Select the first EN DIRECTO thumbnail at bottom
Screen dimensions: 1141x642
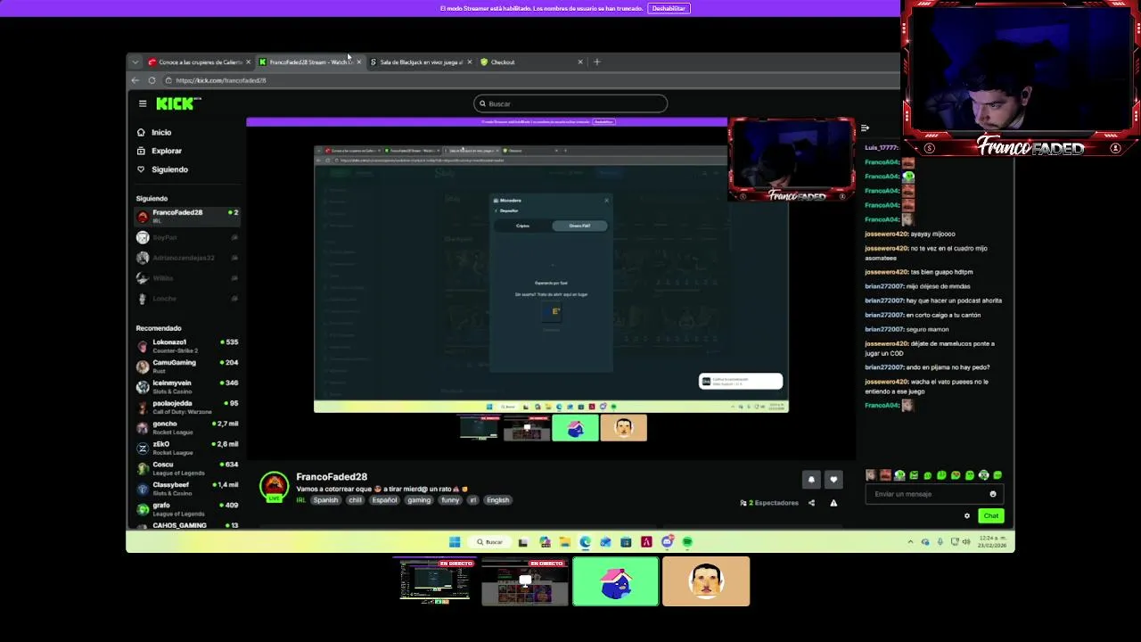(434, 581)
